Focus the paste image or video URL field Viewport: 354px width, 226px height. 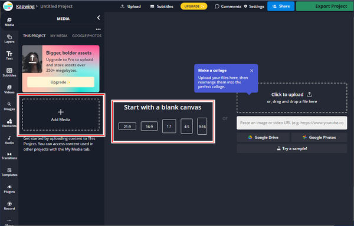[291, 123]
